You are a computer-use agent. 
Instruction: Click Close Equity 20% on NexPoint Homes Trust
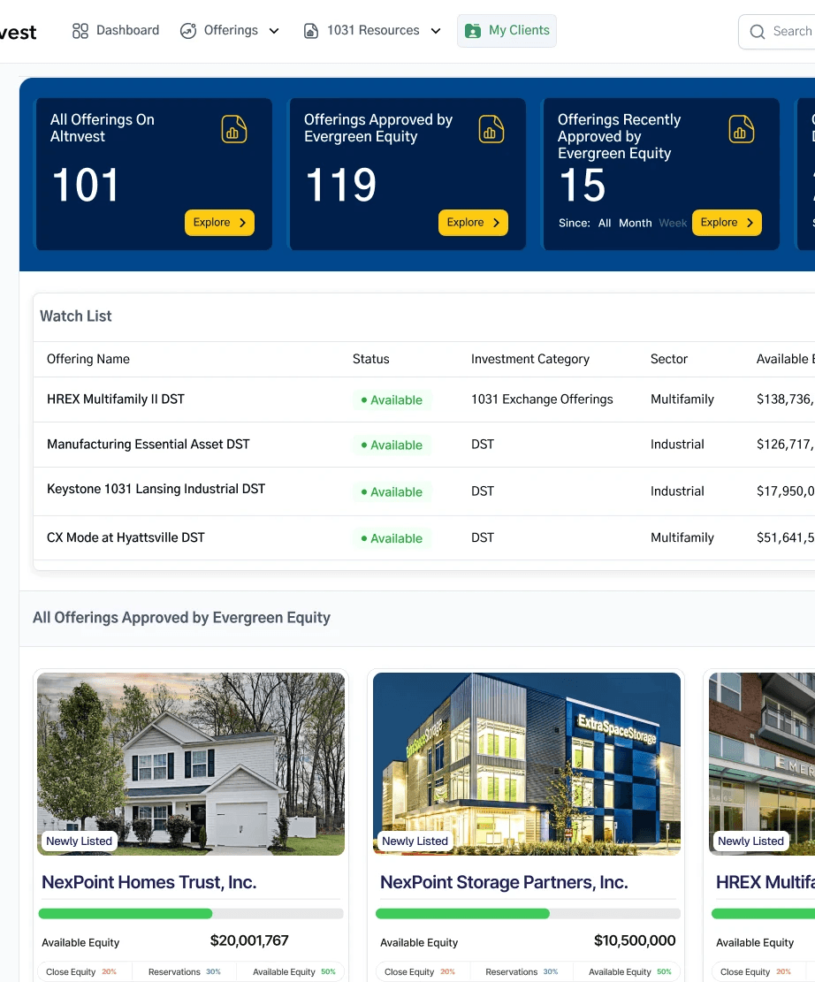click(x=81, y=972)
